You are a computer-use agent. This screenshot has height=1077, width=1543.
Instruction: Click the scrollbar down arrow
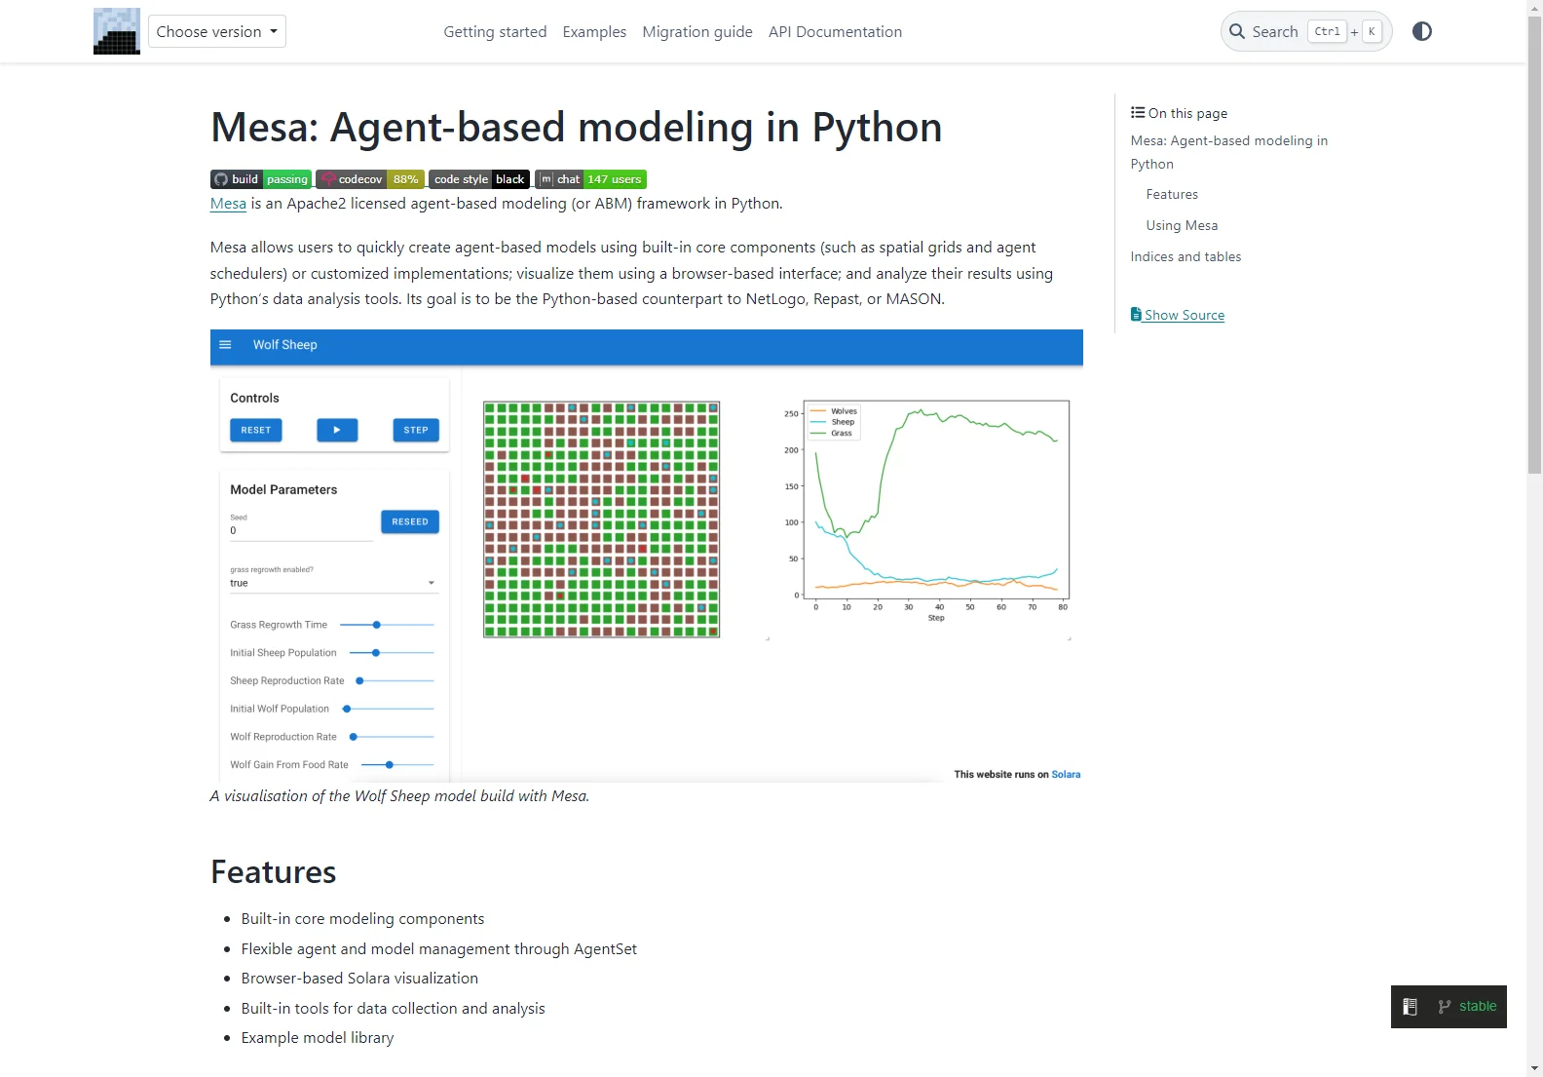[x=1534, y=1069]
